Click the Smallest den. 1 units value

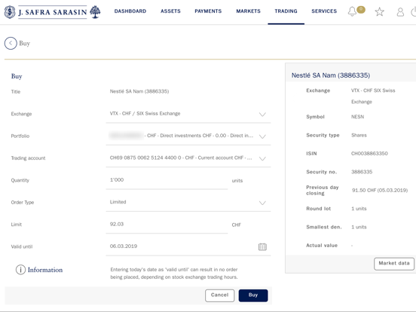tap(359, 227)
